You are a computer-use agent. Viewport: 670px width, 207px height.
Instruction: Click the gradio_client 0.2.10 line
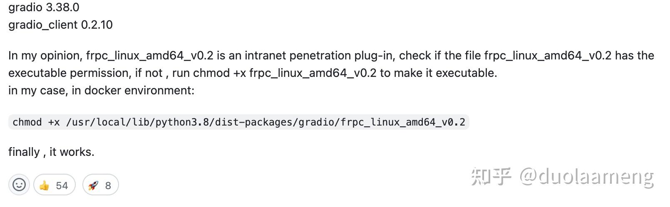point(60,25)
